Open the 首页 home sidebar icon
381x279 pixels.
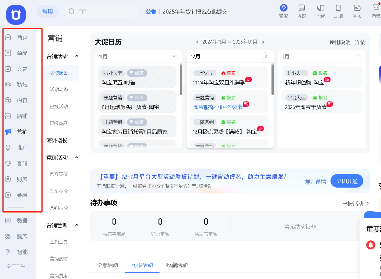[x=8, y=37]
